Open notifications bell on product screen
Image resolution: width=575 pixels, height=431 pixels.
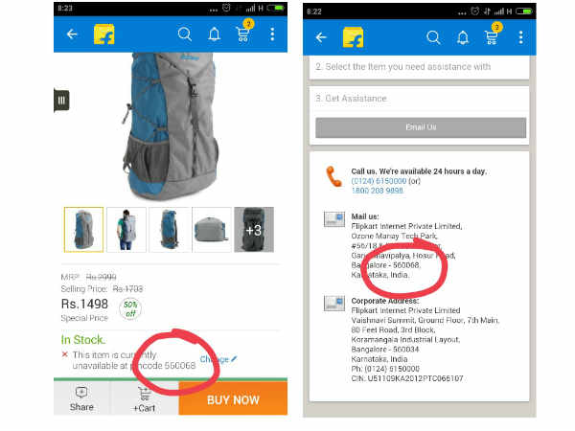pyautogui.click(x=214, y=34)
